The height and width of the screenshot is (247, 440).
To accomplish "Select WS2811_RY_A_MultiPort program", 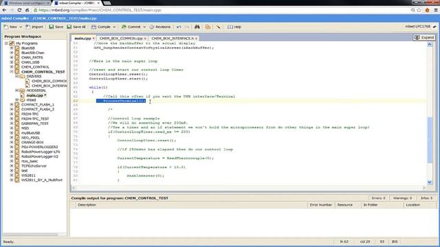I will [x=42, y=180].
